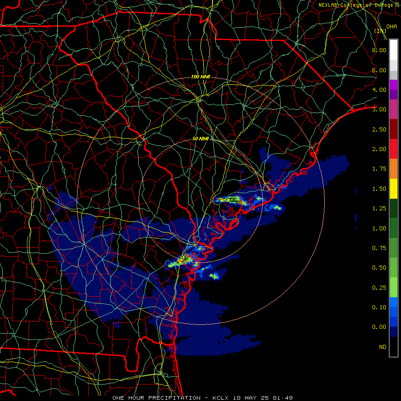Screen dimensions: 401x401
Task: Click the '1.50' legend value
Action: pos(379,189)
